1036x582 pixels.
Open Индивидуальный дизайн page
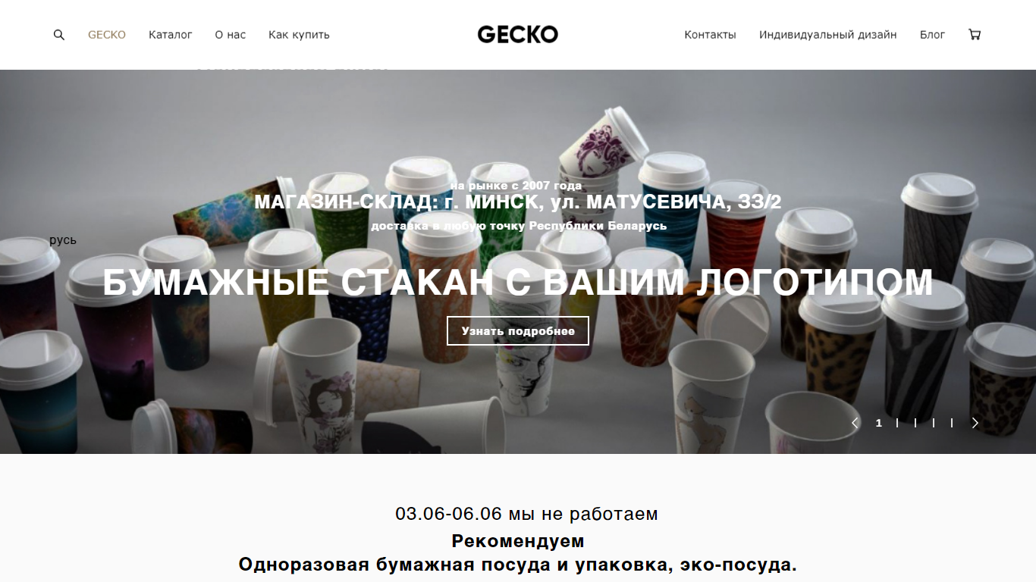828,35
